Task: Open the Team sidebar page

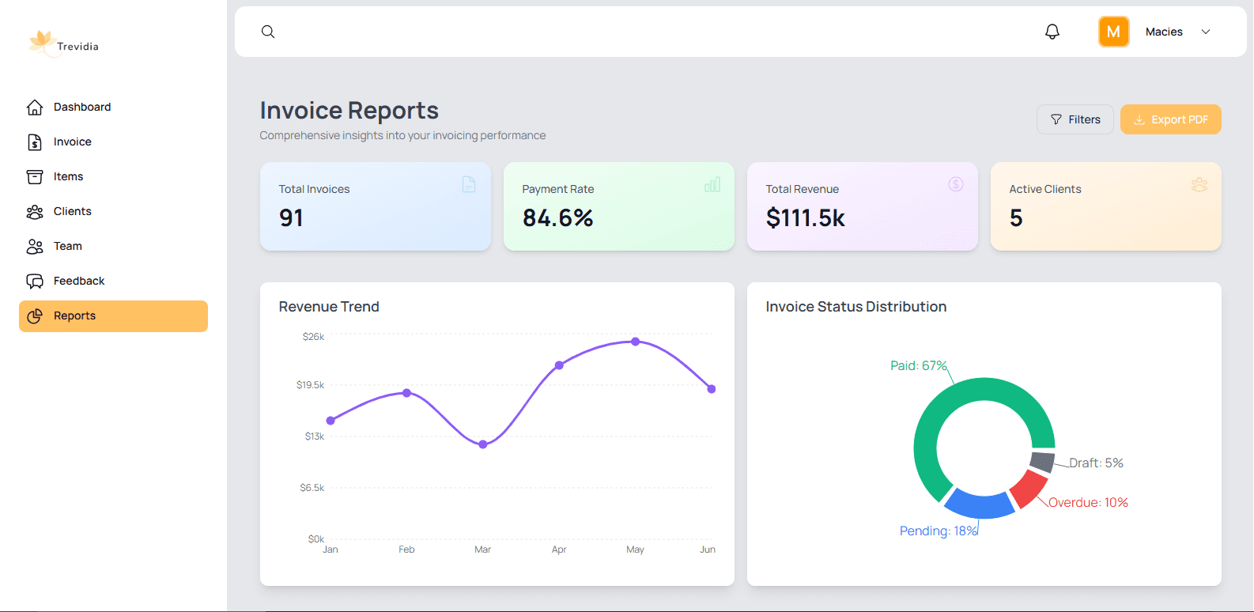Action: [x=68, y=246]
